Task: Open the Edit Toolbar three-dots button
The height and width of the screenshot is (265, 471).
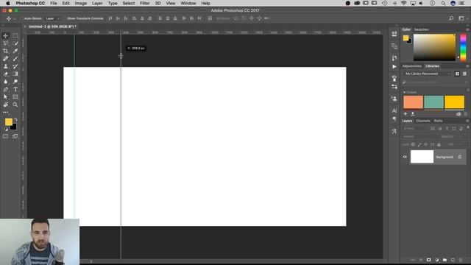Action: click(6, 113)
